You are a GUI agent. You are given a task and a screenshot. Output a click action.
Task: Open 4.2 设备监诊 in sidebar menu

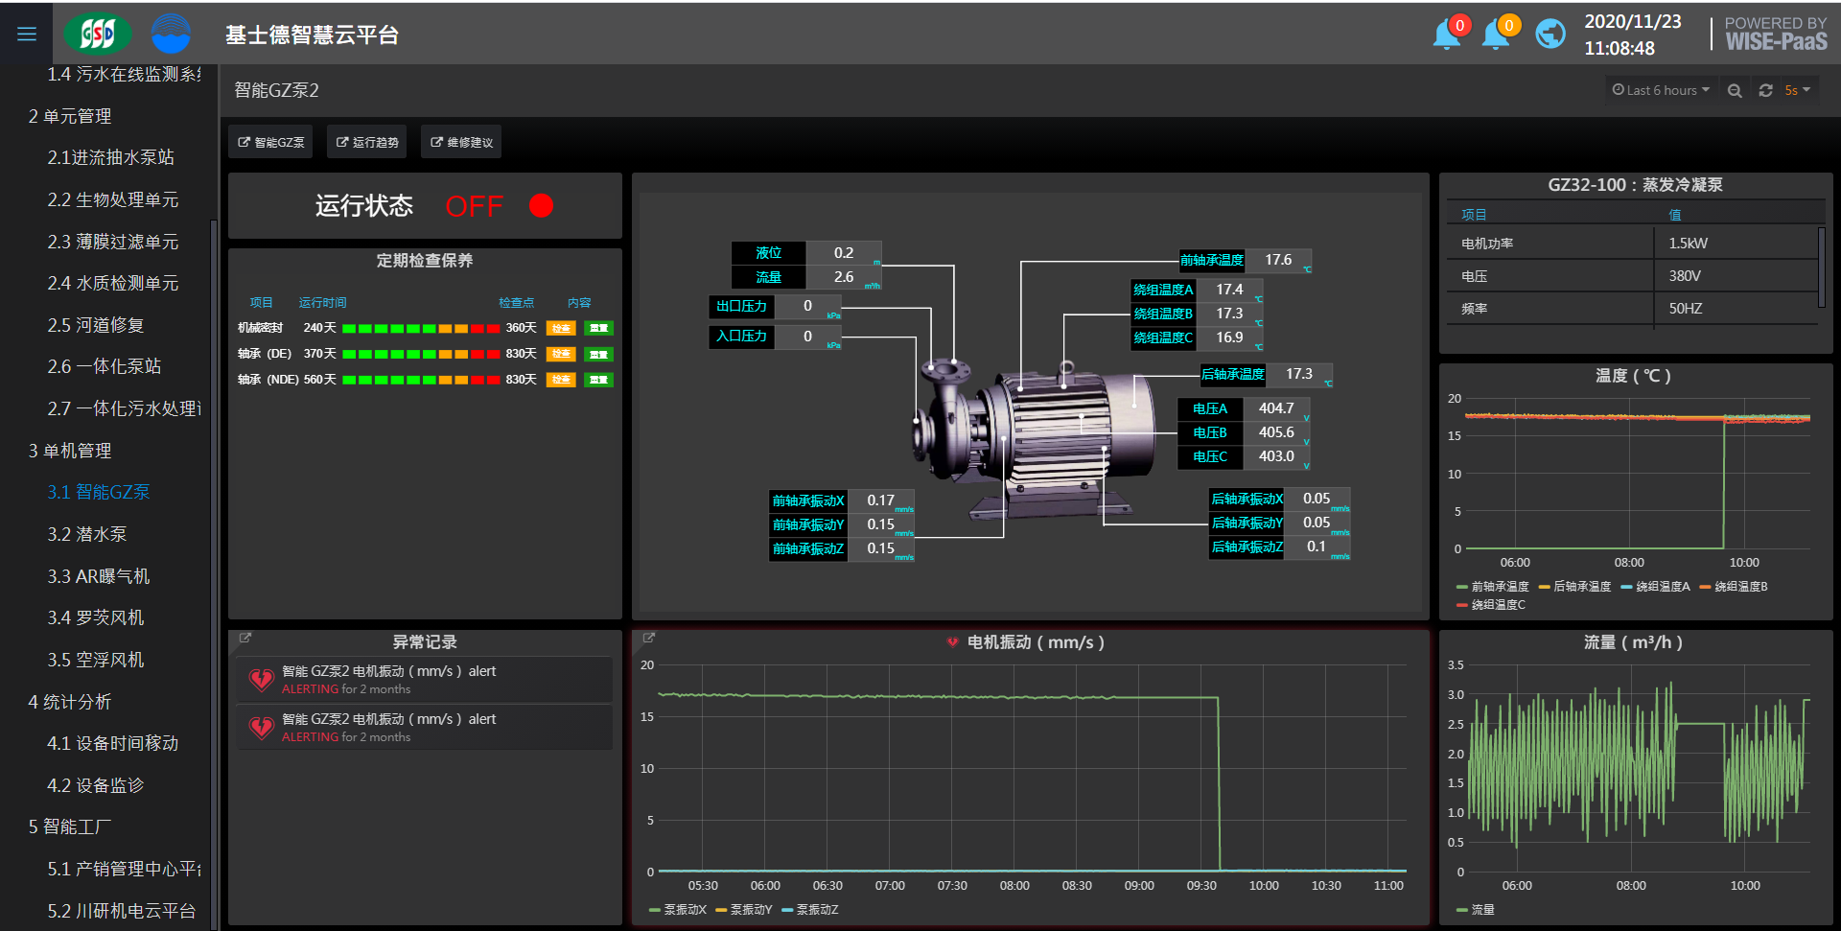coord(96,785)
